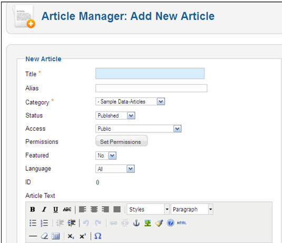282x243 pixels.
Task: Click the Category label
Action: [37, 102]
